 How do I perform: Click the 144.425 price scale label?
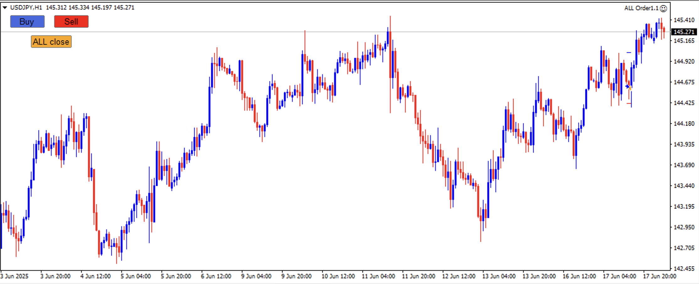pyautogui.click(x=684, y=103)
